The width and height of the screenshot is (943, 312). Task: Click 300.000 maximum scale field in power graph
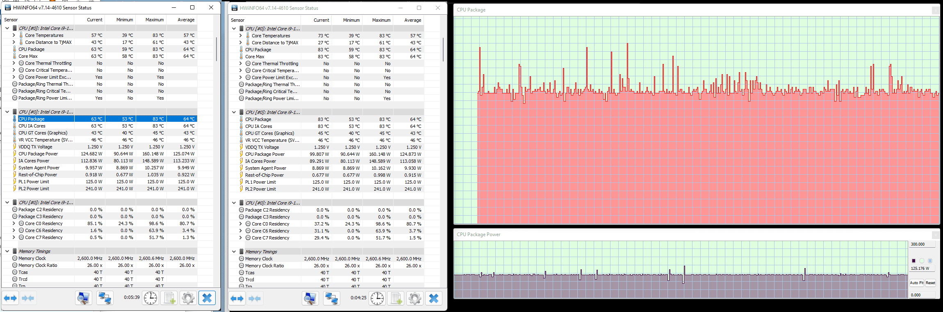tap(922, 244)
